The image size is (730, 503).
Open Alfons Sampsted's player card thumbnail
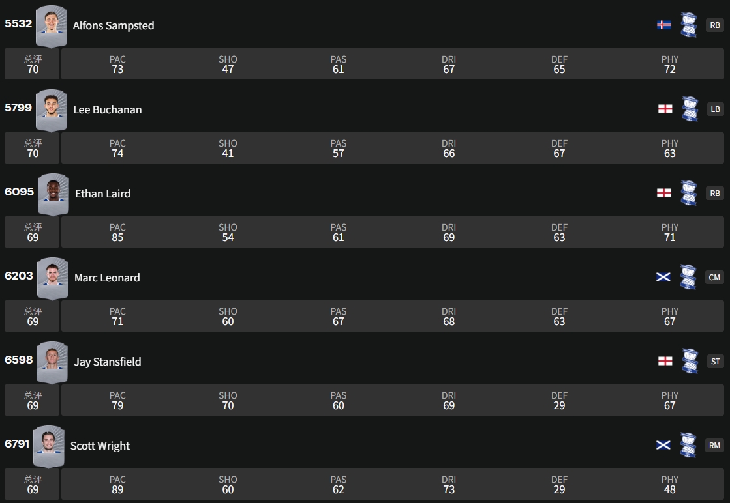point(51,26)
